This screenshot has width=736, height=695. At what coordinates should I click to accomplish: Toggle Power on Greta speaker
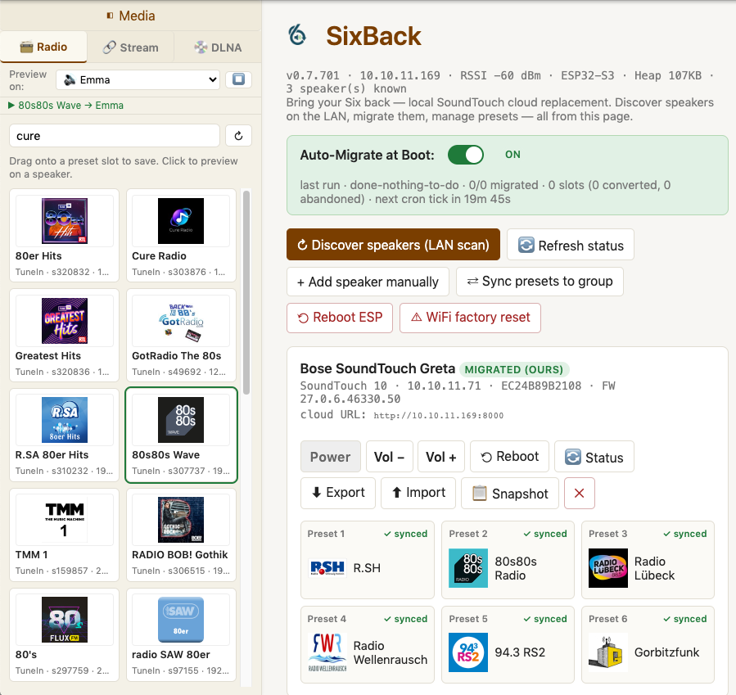click(331, 457)
